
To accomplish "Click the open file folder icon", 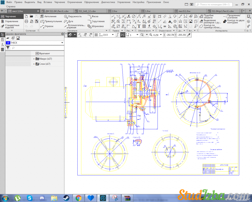I will (31, 16).
